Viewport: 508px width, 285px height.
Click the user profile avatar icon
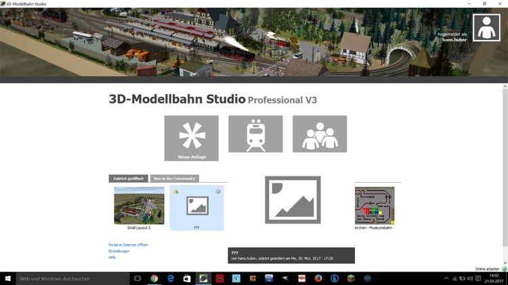486,28
